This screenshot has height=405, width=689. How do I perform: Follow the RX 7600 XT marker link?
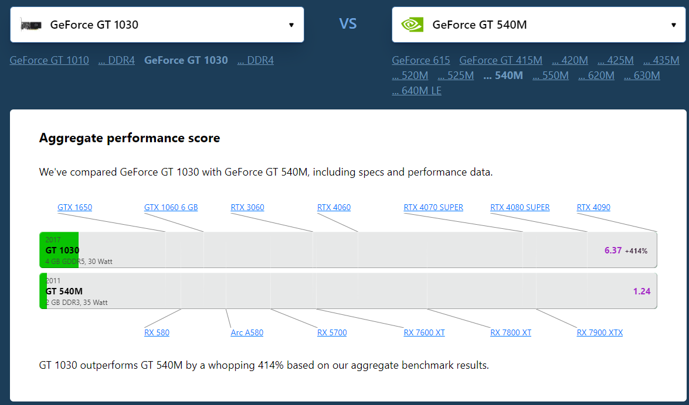tap(424, 332)
